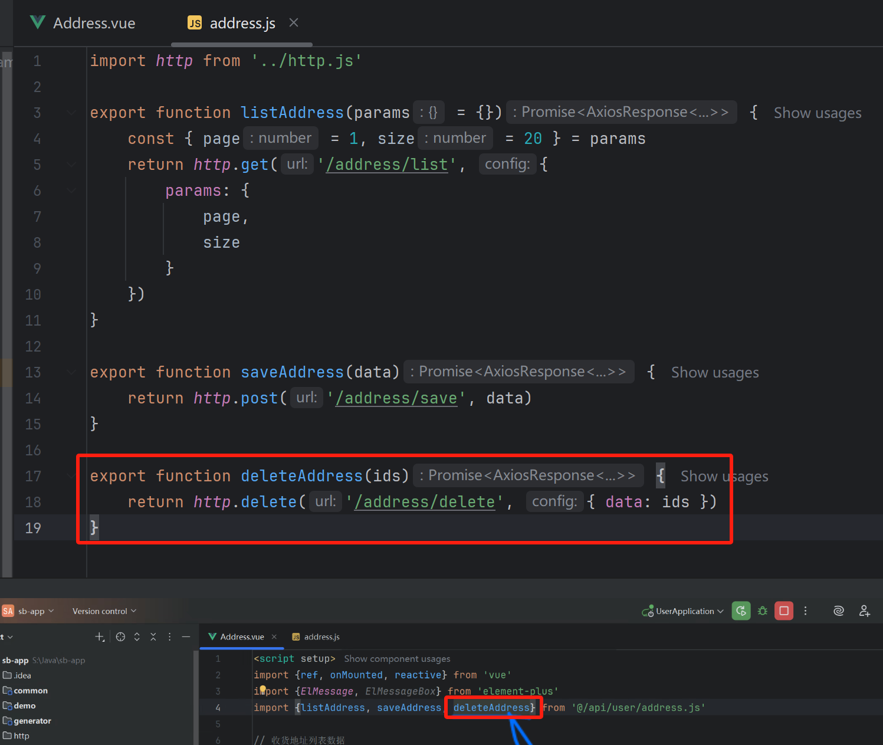Click Show usages next to deleteAddress
This screenshot has width=883, height=745.
point(724,476)
